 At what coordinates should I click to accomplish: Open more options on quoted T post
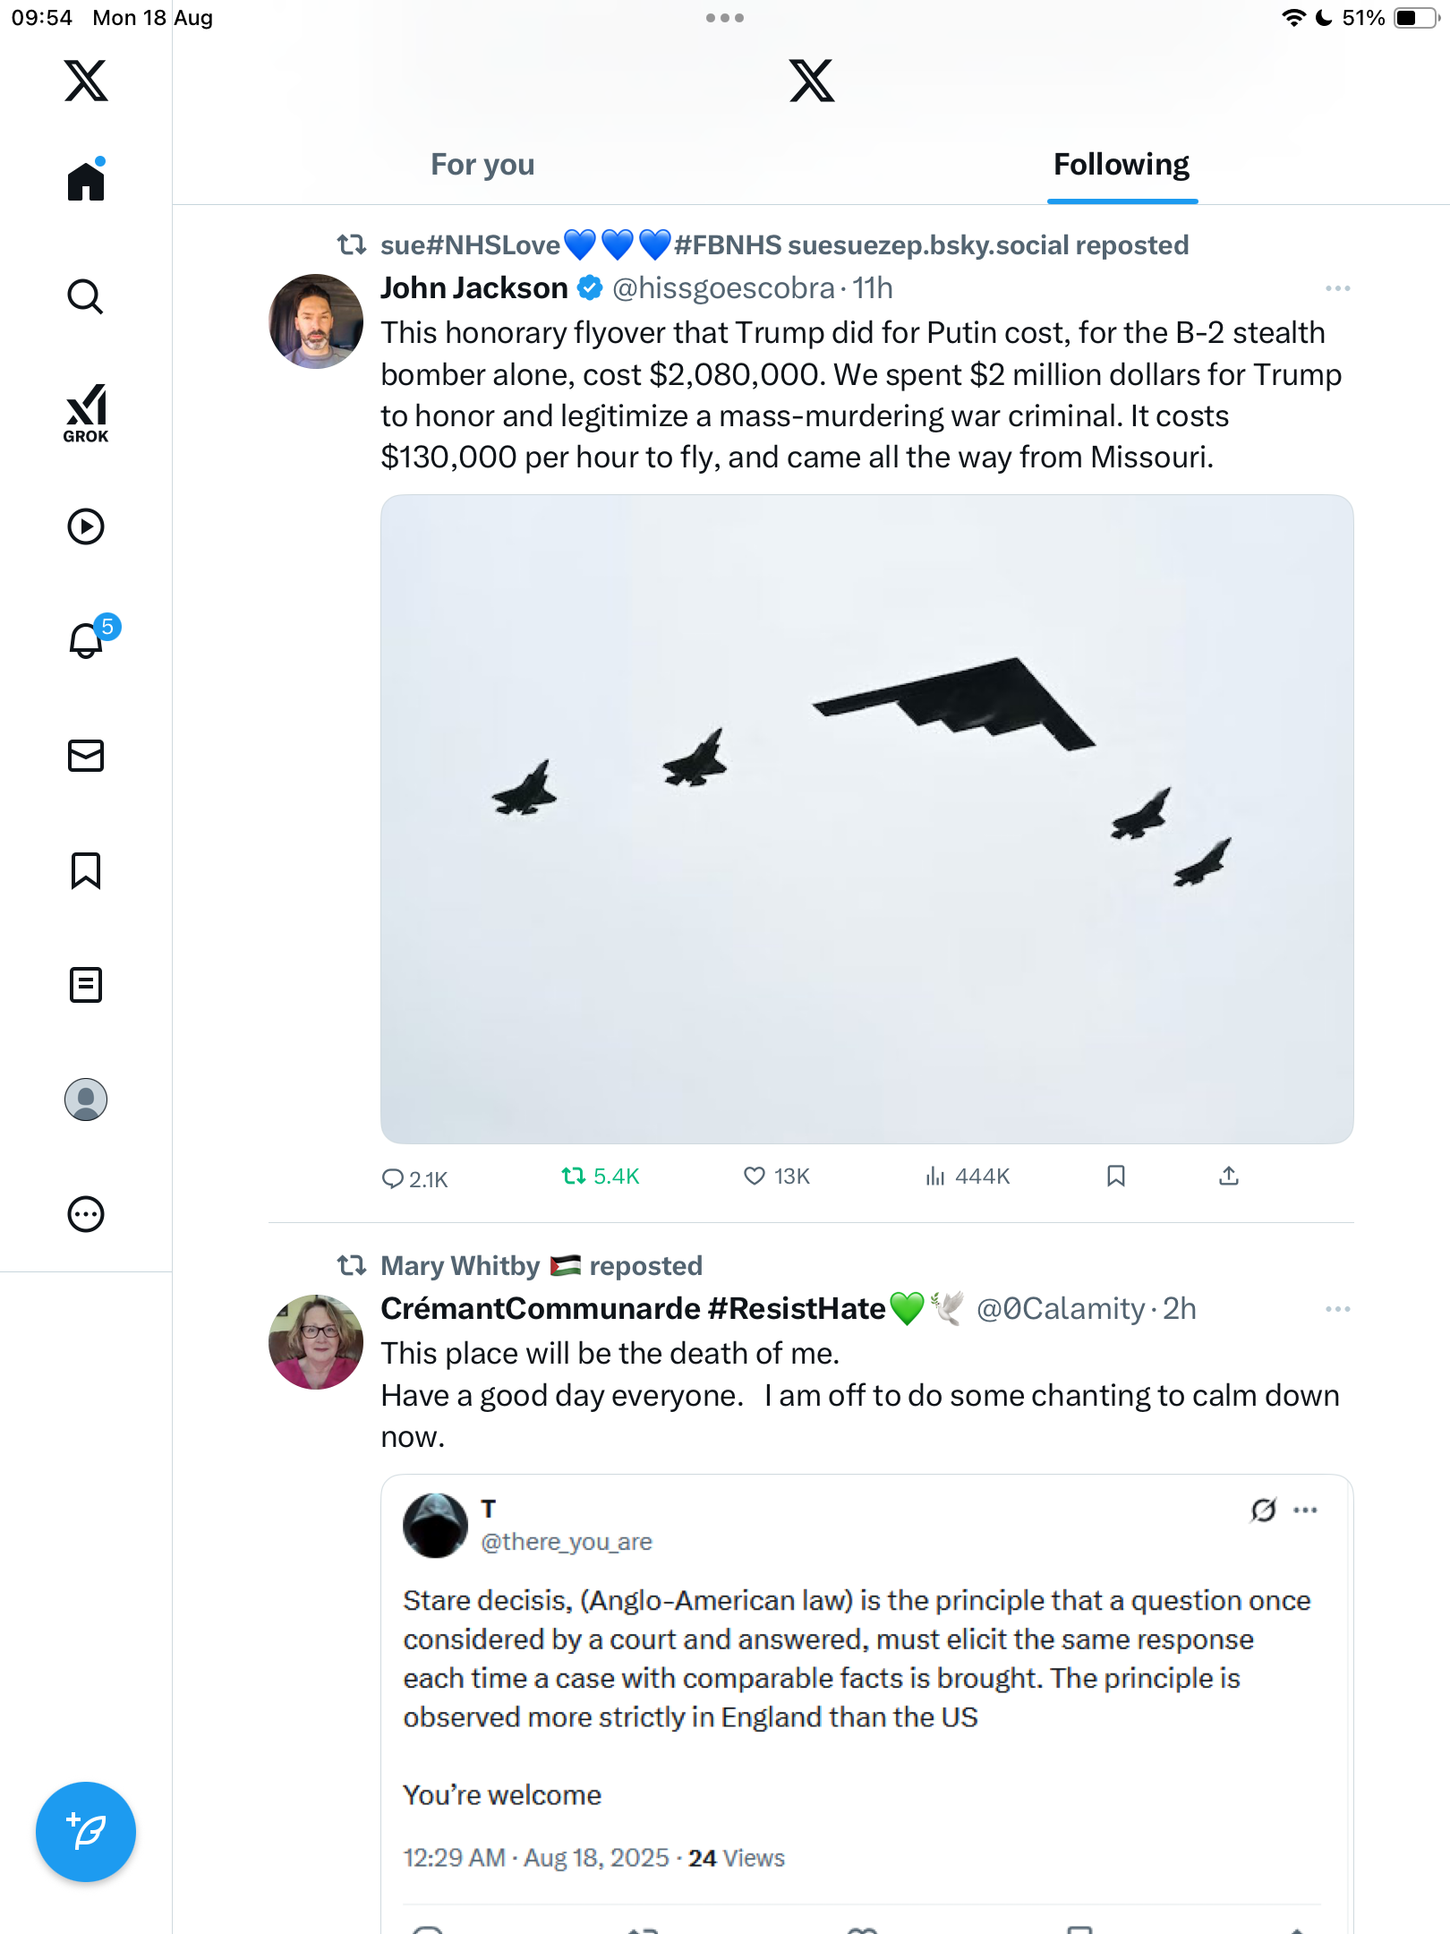click(x=1305, y=1510)
